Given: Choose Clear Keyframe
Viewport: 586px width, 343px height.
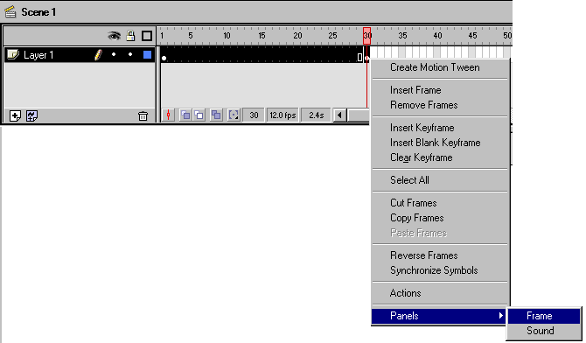Looking at the screenshot, I should point(440,157).
